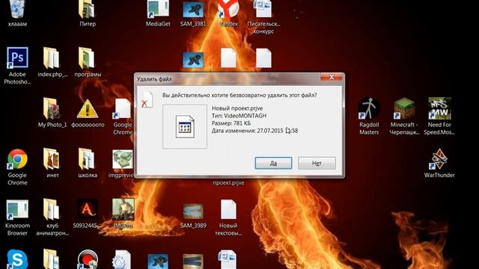This screenshot has width=479, height=269.
Task: Select the 50932445 image with letter A
Action: coord(87,214)
